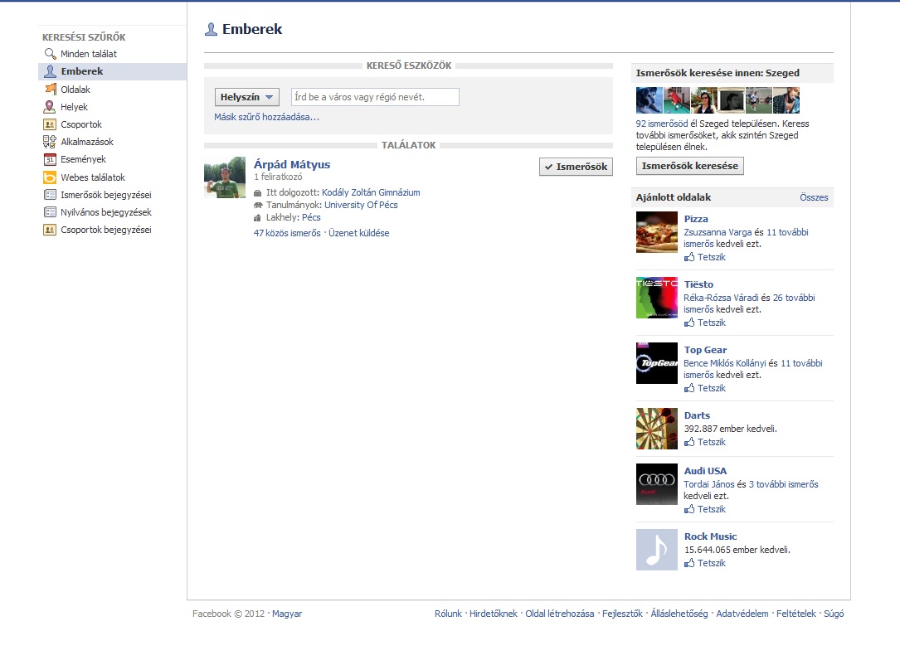Click the group icon beside Csoportok
Screen dimensions: 900x660
click(50, 124)
